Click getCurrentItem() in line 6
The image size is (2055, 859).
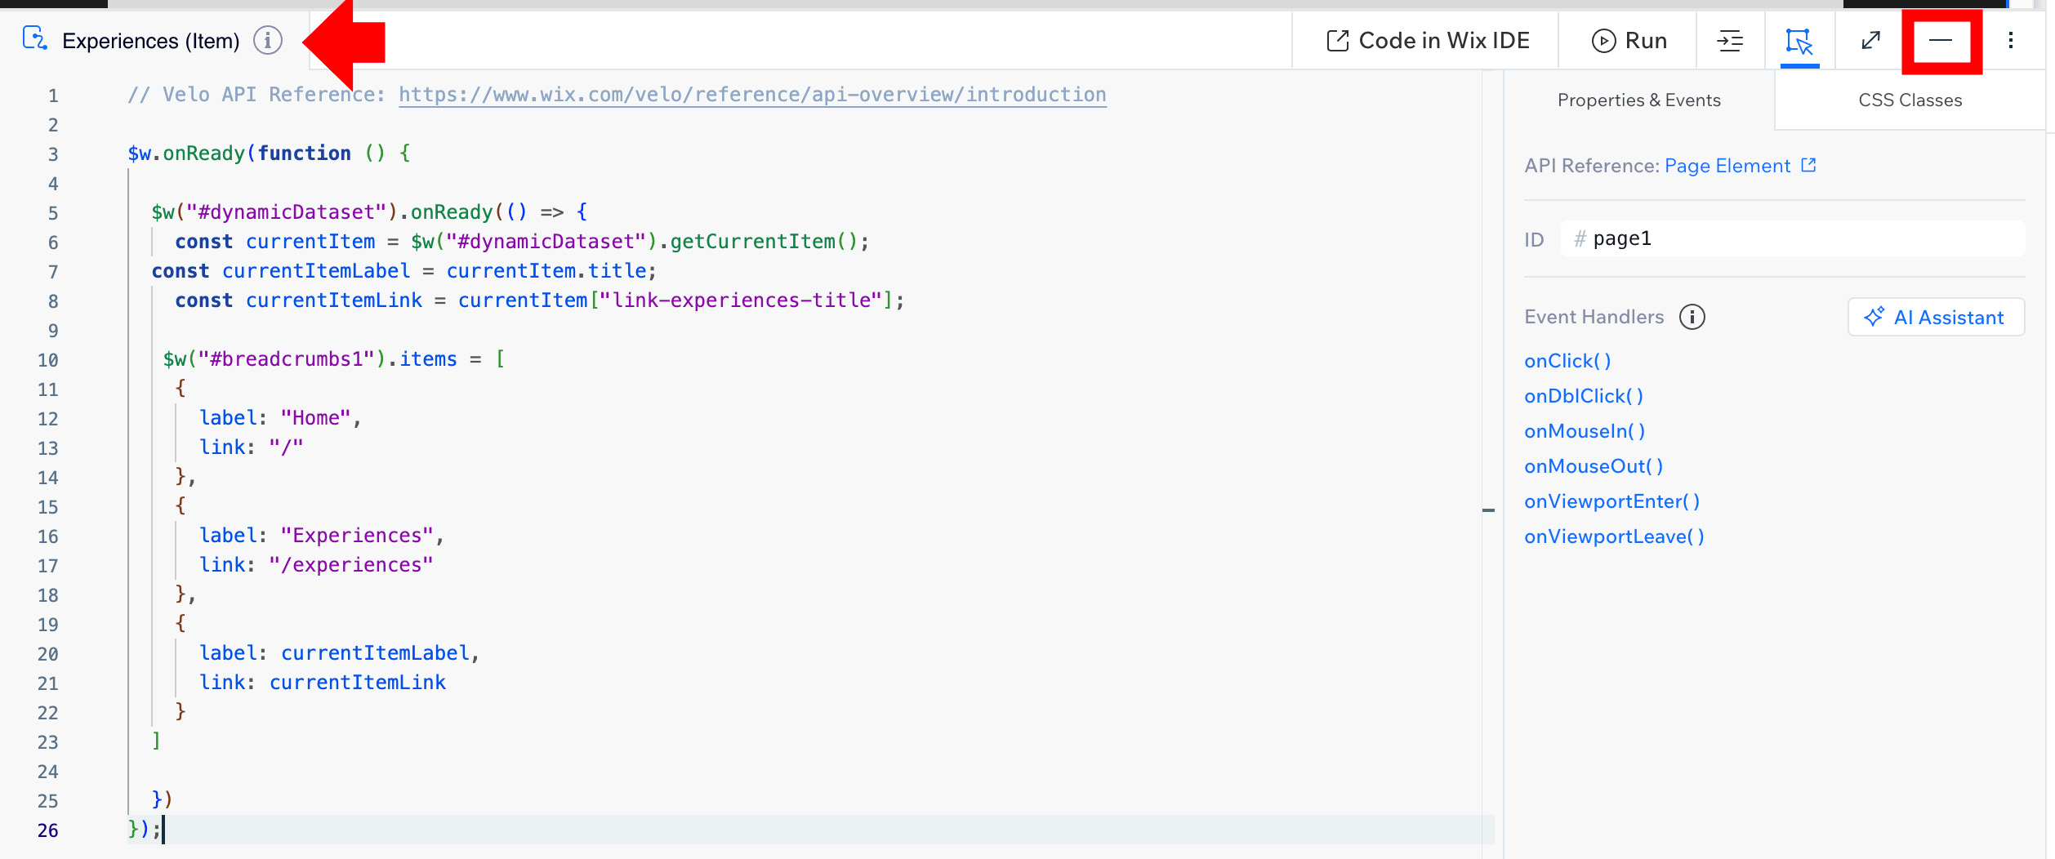[x=764, y=242]
